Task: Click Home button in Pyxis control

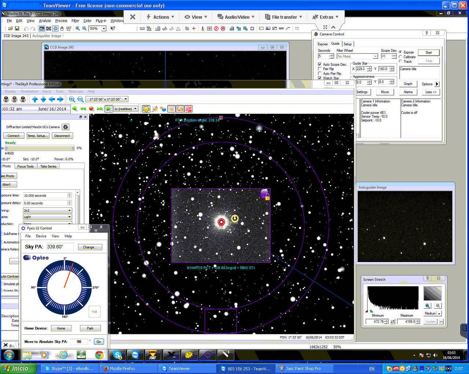Action: [61, 328]
